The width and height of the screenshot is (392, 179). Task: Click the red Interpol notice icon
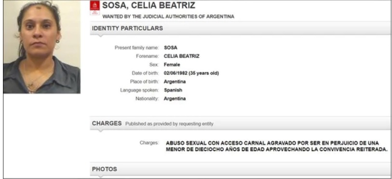(95, 8)
